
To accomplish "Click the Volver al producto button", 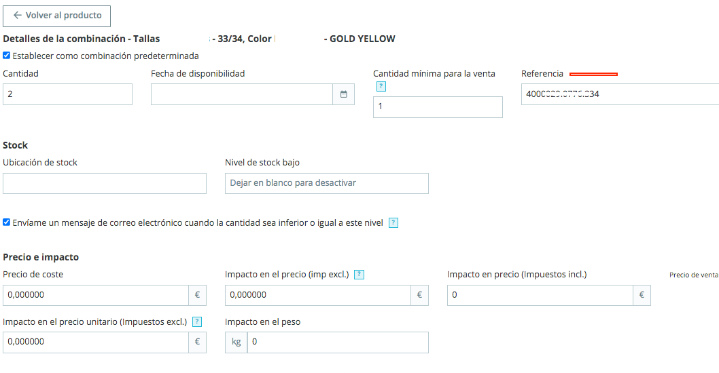I will tap(56, 16).
